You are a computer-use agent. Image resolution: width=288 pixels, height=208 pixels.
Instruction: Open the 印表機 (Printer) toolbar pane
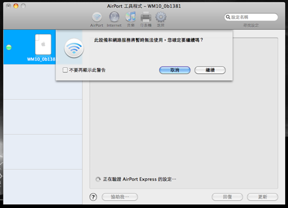click(x=146, y=19)
